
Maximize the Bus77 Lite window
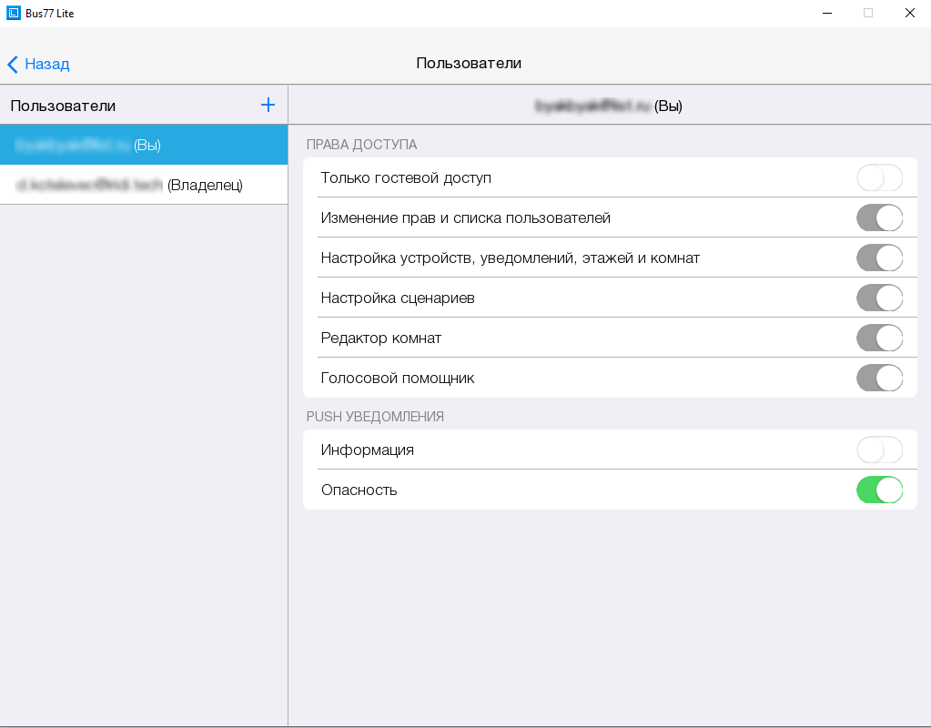(x=867, y=13)
